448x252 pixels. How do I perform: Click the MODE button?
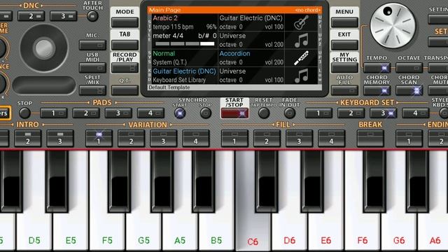[x=125, y=22]
